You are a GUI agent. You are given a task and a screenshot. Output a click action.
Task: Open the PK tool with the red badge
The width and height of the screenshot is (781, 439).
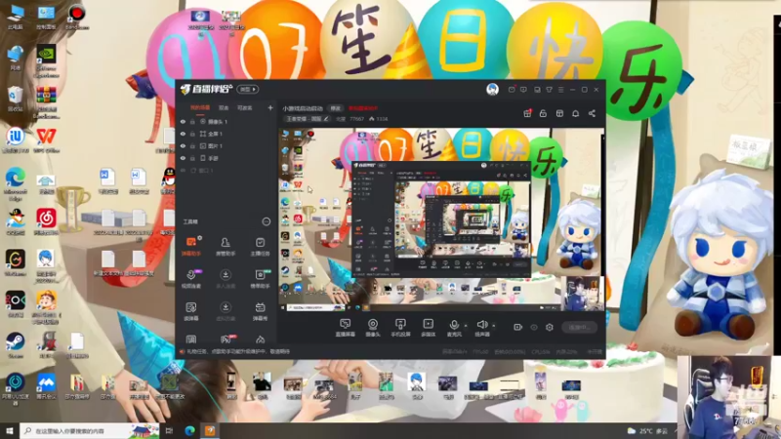226,339
